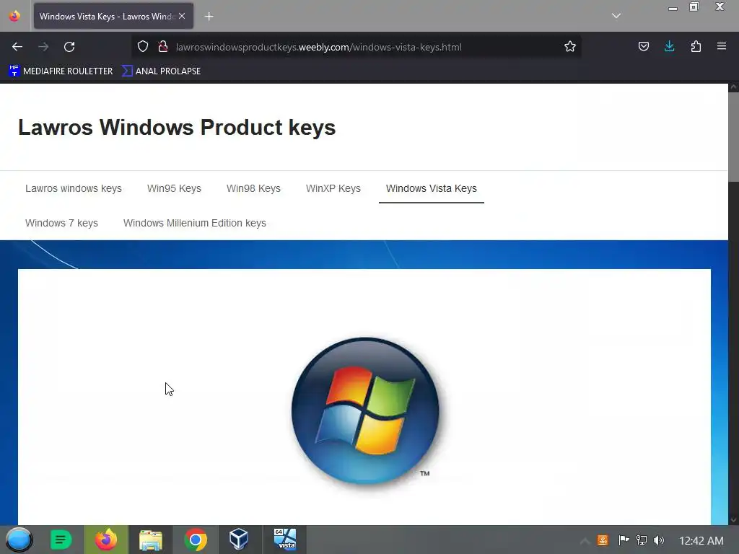The height and width of the screenshot is (554, 739).
Task: Open MEDIAFIRE ROULETTER bookmark
Action: point(61,71)
